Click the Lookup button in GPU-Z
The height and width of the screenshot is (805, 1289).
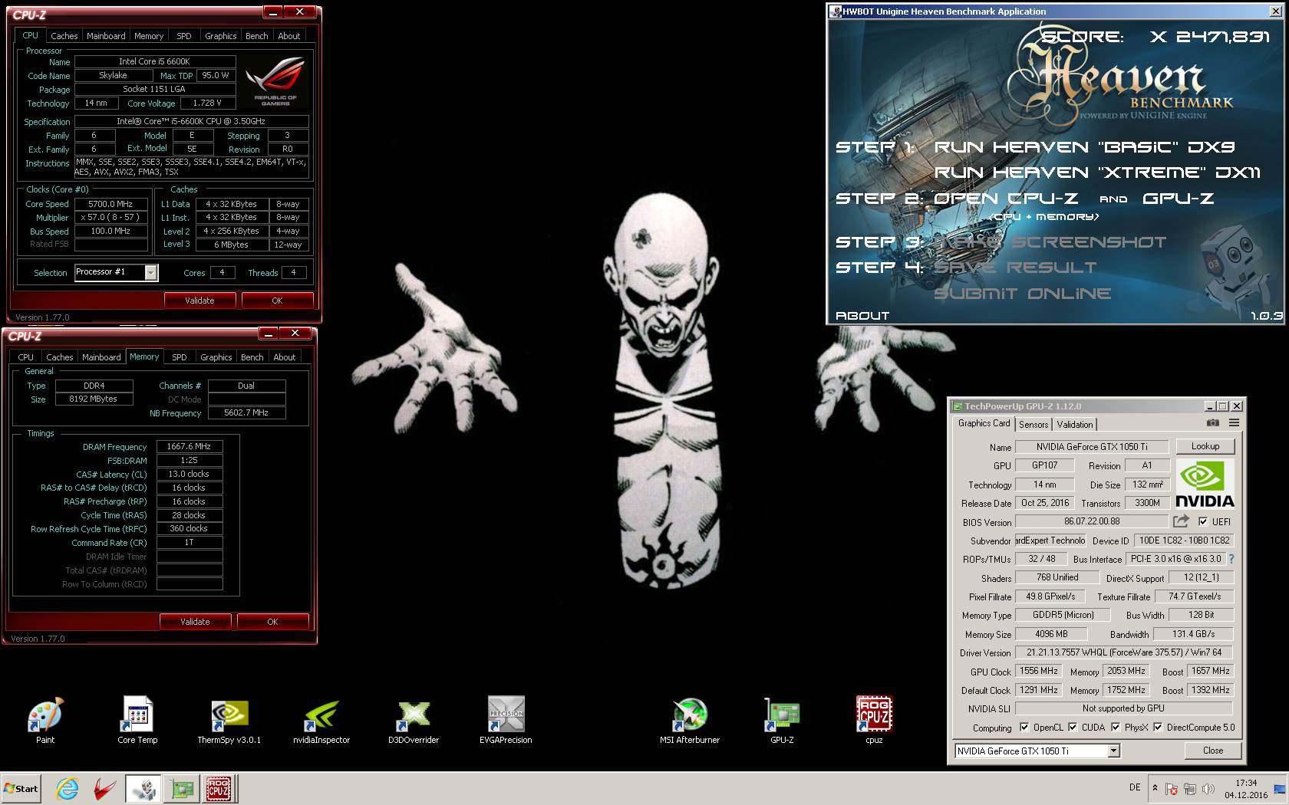click(x=1205, y=446)
